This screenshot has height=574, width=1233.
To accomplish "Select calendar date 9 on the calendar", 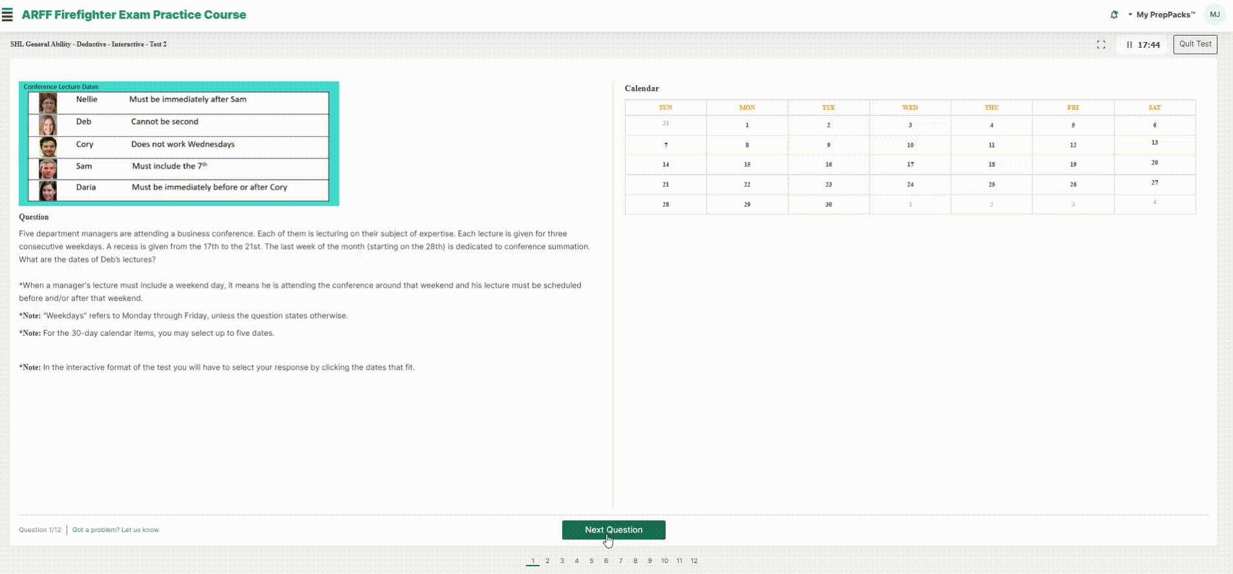I will pos(829,145).
